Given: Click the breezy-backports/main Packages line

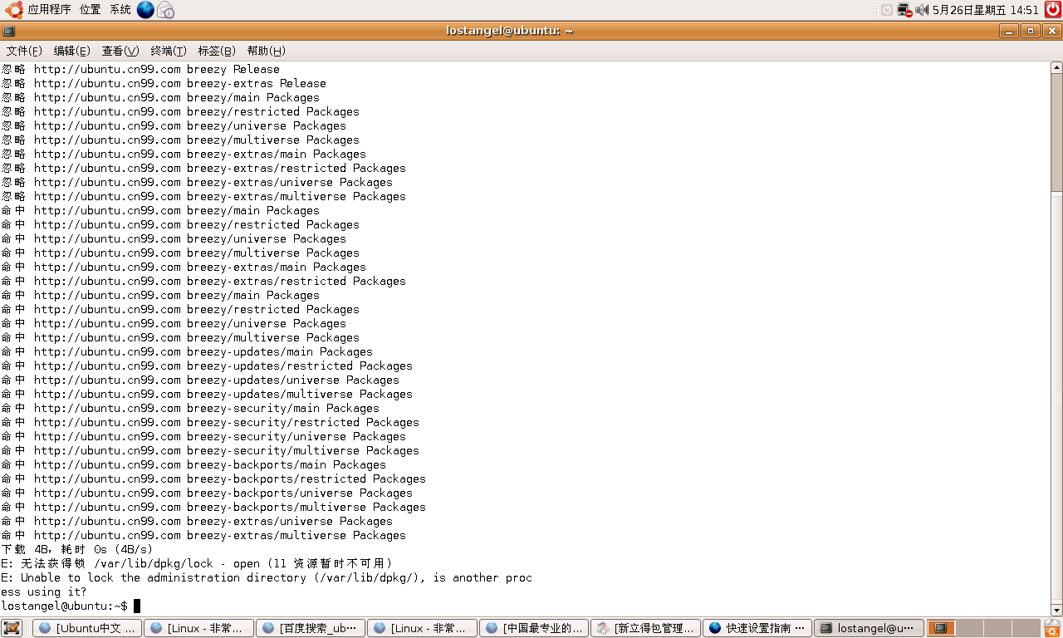Looking at the screenshot, I should coord(193,464).
